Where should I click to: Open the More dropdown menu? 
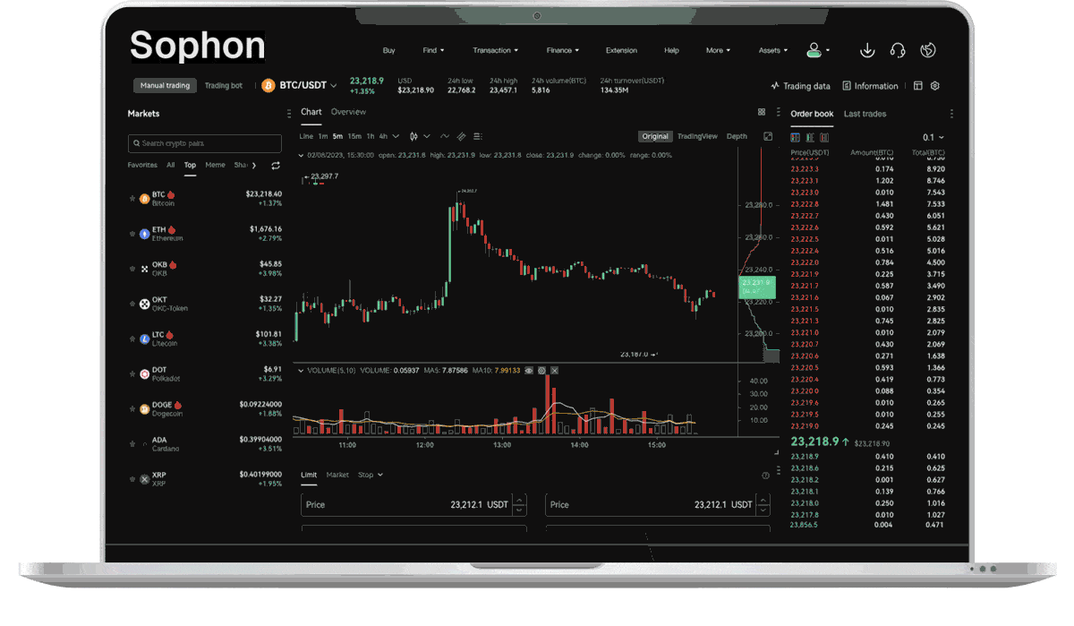[718, 50]
